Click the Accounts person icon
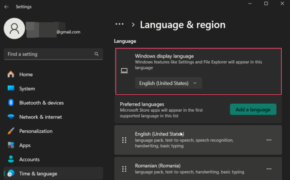 [11, 159]
